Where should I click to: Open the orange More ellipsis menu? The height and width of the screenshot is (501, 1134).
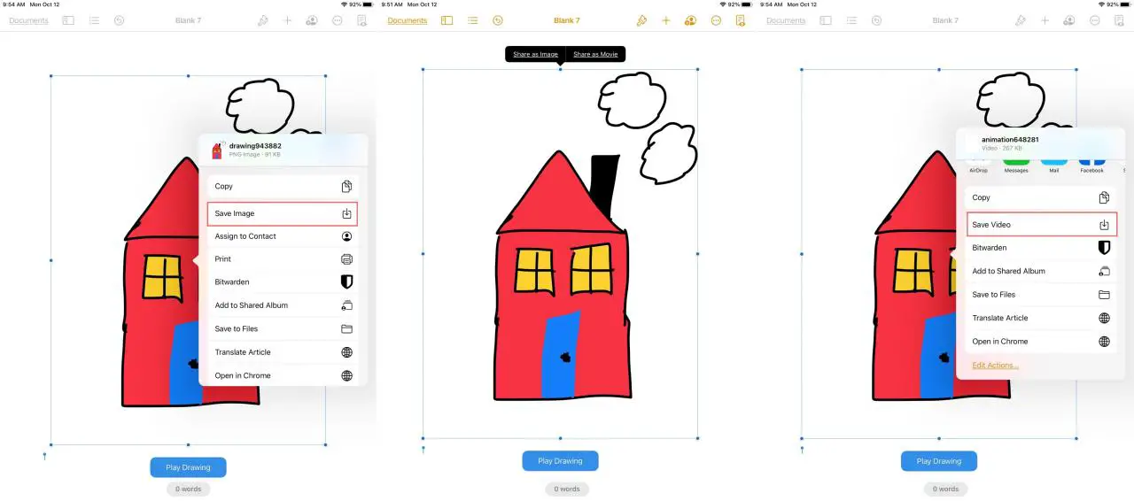716,20
